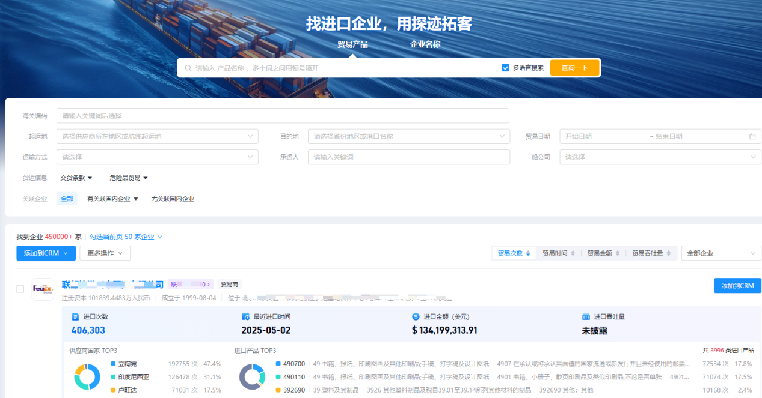
Task: Expand the 危险品贸易 filter
Action: coord(129,178)
